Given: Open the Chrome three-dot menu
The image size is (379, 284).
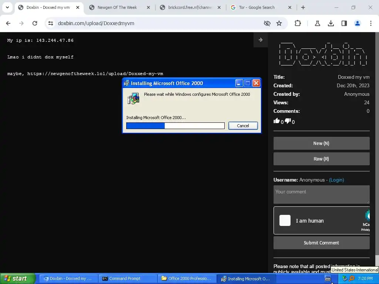Looking at the screenshot, I should tap(371, 23).
